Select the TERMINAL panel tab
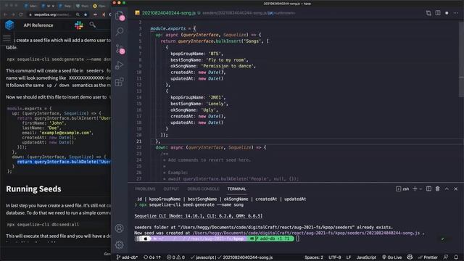 coord(237,188)
